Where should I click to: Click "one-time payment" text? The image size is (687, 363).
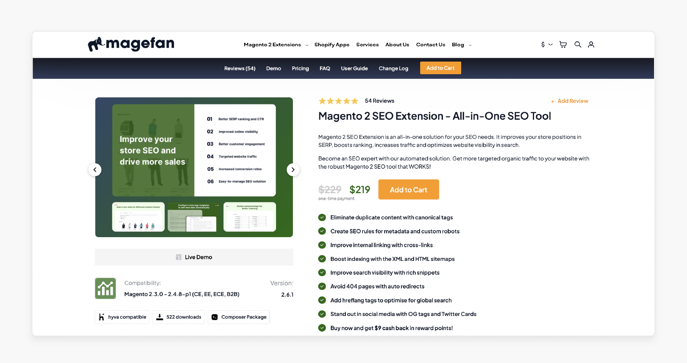[336, 199]
